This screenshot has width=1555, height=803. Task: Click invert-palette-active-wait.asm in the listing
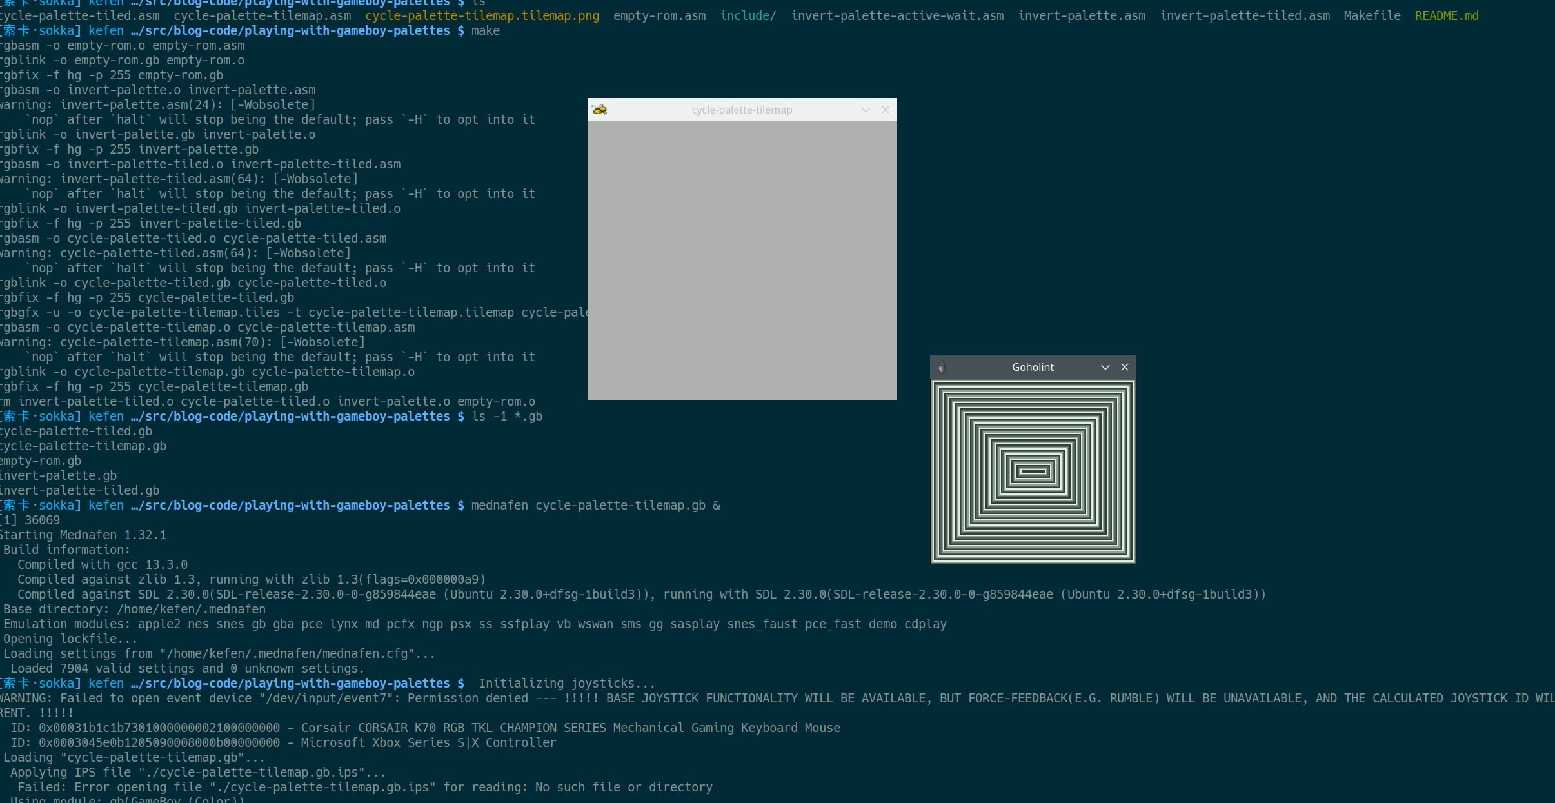(x=897, y=15)
